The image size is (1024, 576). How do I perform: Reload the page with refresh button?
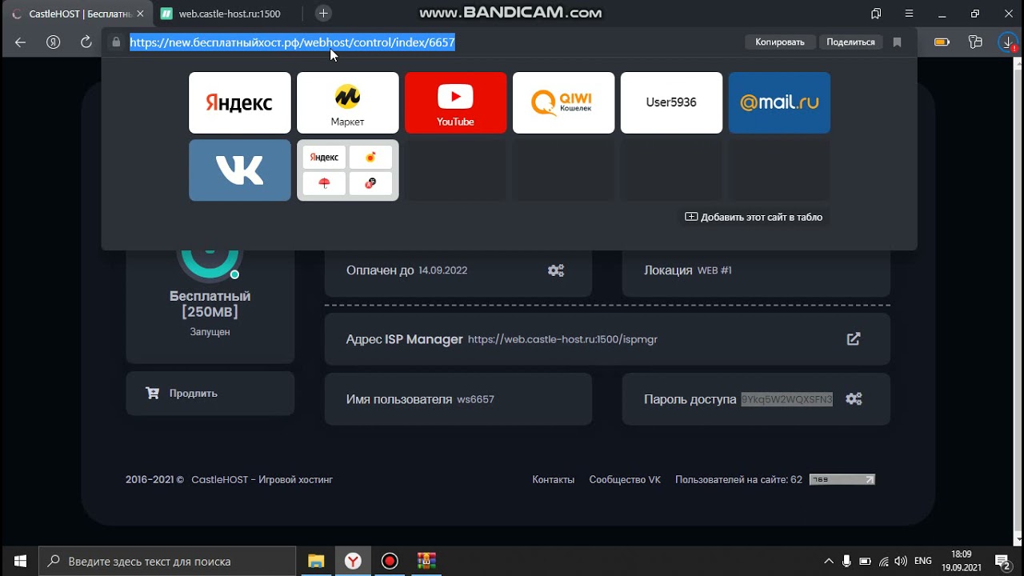coord(86,42)
